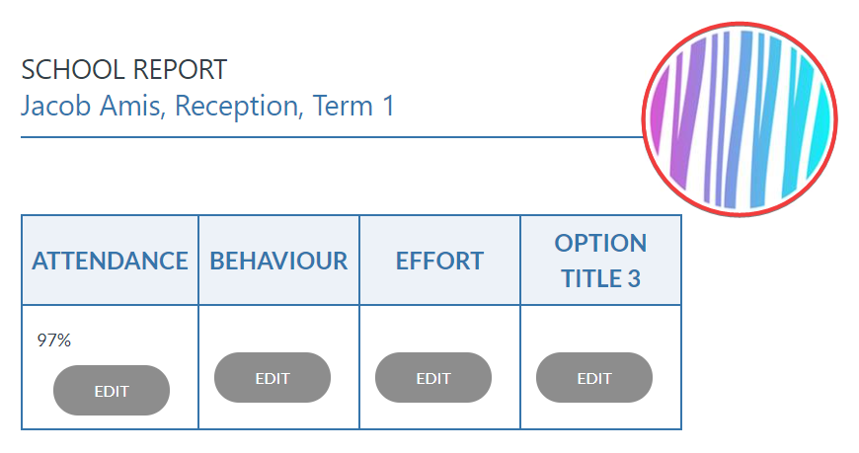Click the word TITLE in the last header
Viewport: 859px width, 453px height.
pos(590,279)
